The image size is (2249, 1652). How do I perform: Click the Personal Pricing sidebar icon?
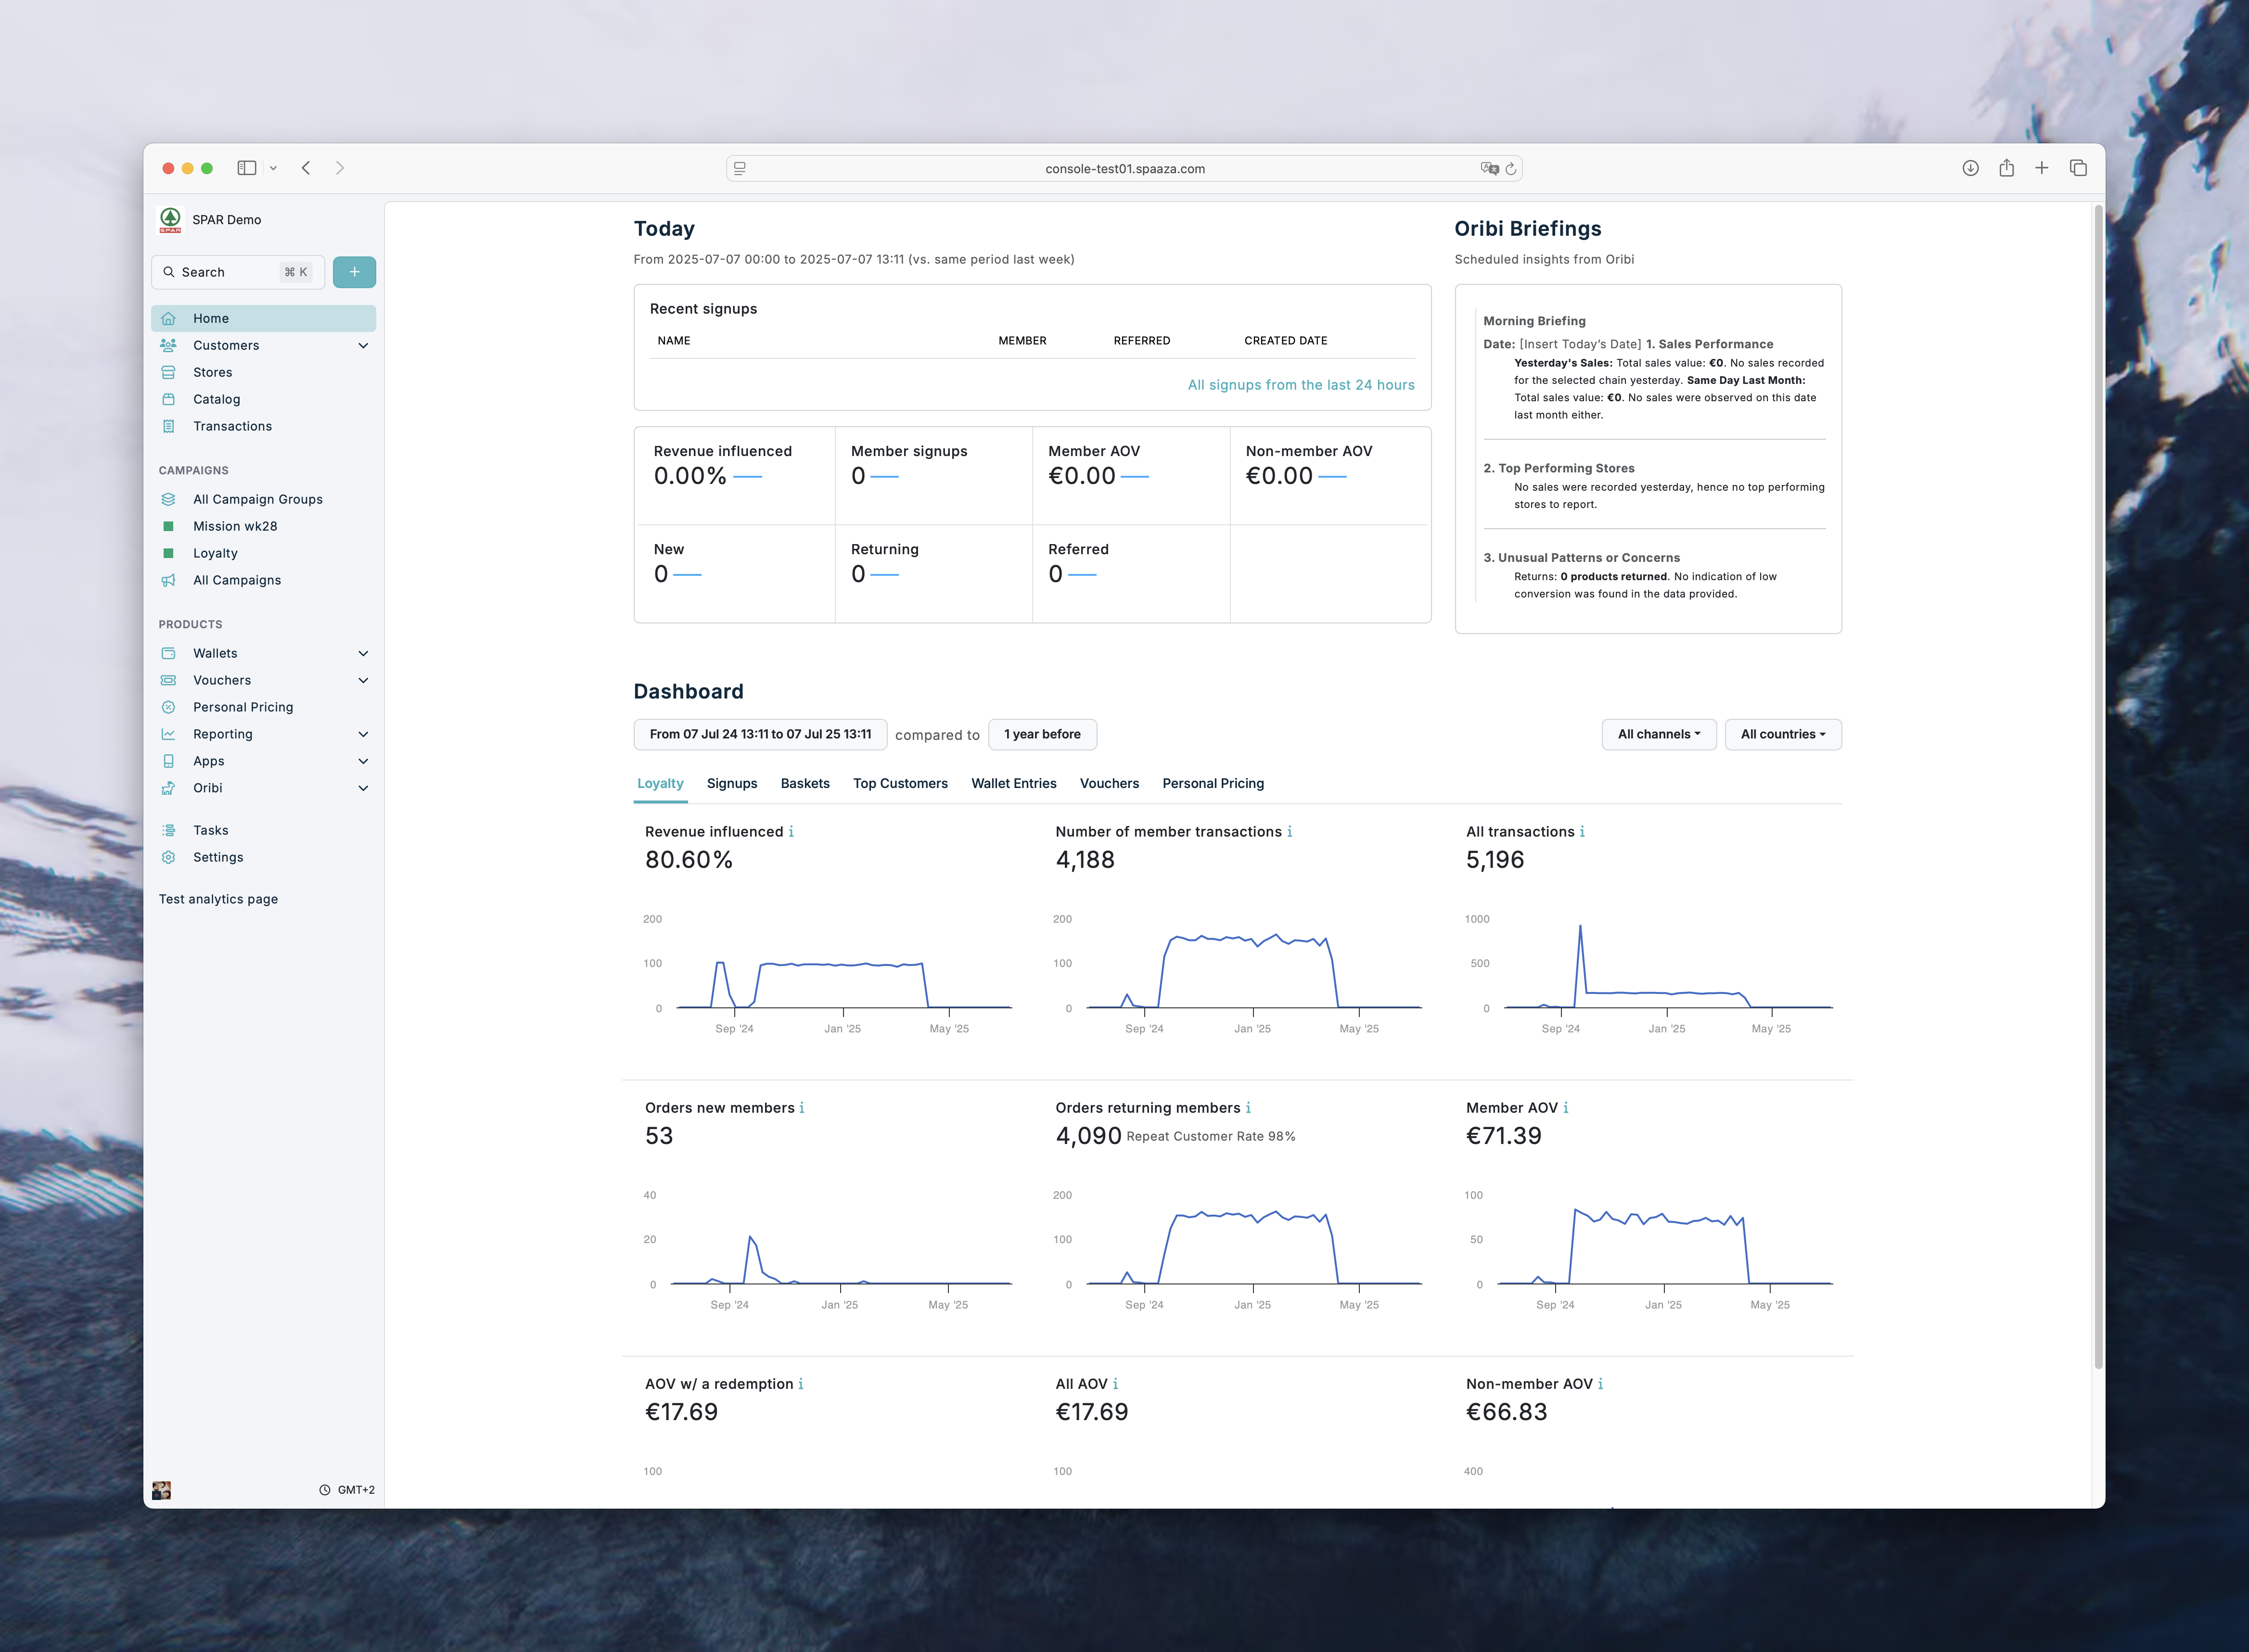[x=168, y=707]
